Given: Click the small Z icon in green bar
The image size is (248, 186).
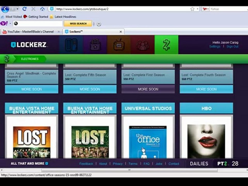Looking at the screenshot, I should tap(7, 59).
